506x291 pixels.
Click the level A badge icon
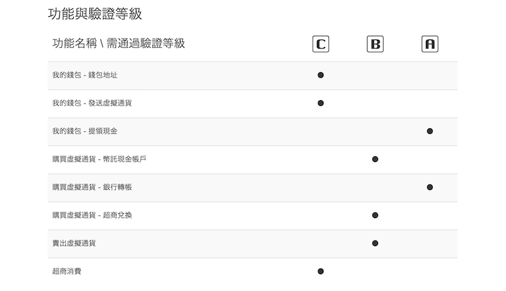430,43
